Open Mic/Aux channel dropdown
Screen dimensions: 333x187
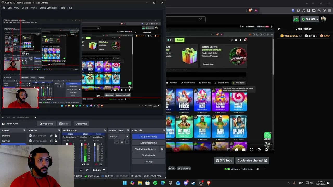pos(91,137)
